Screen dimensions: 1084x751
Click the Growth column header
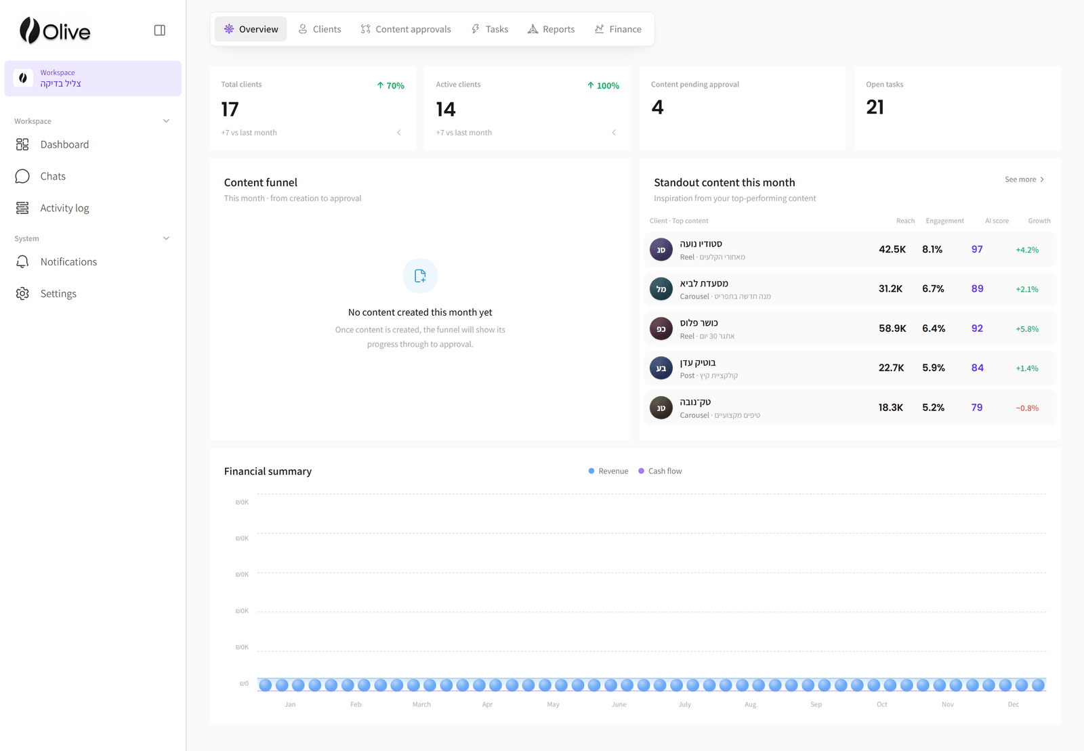coord(1039,221)
